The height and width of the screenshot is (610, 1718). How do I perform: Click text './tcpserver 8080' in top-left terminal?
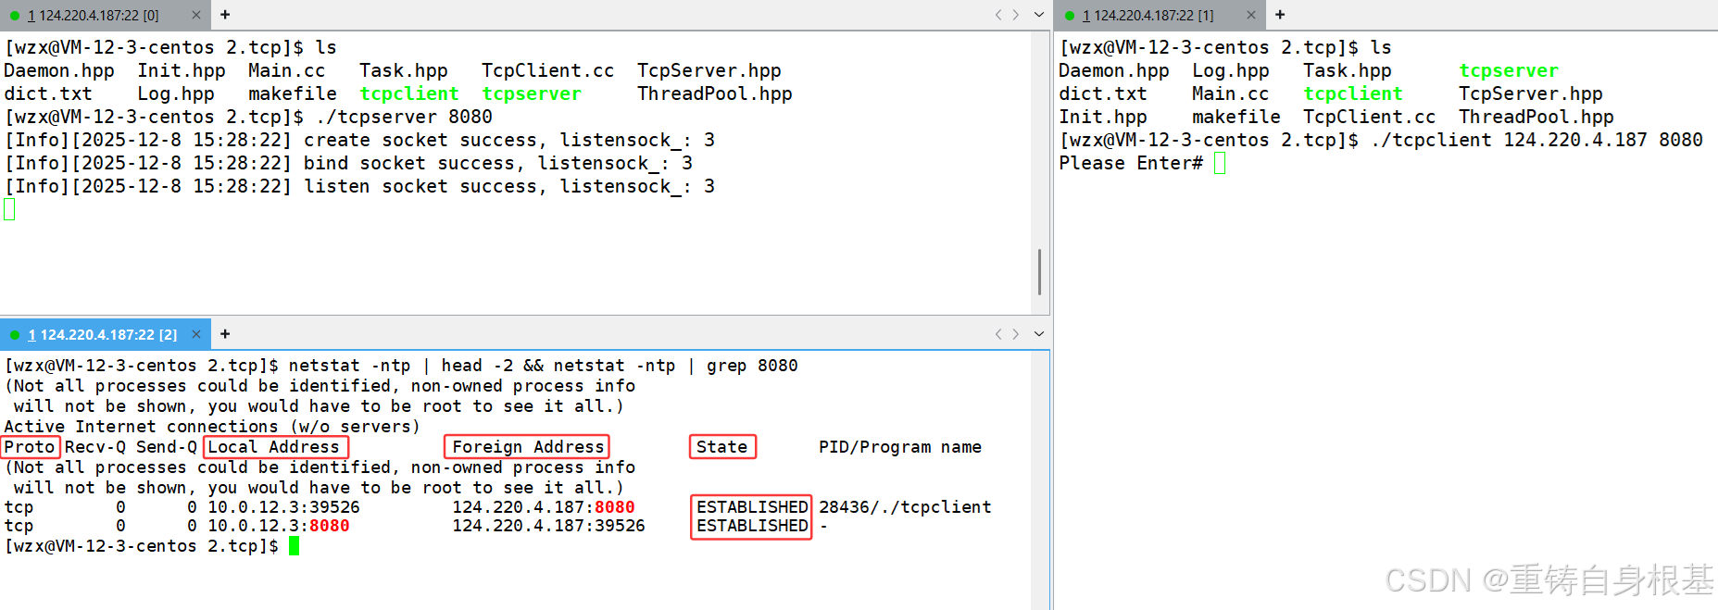tap(404, 117)
